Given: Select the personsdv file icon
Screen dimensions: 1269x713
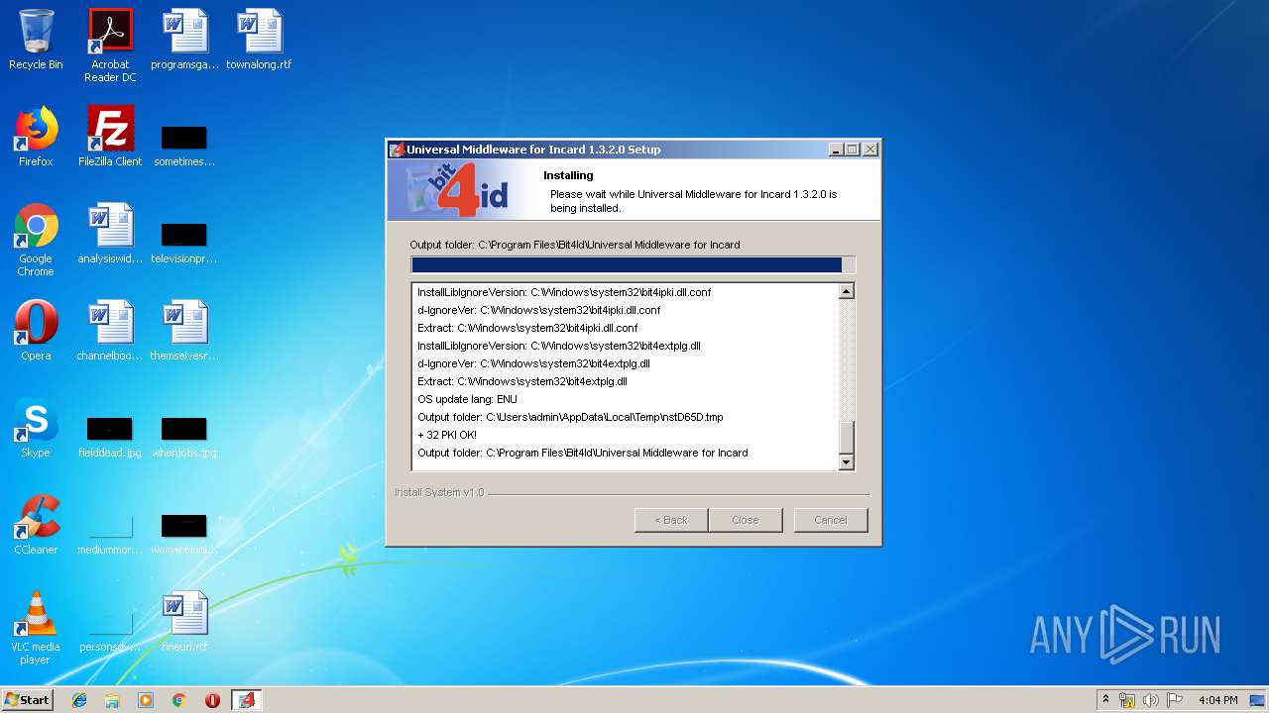Looking at the screenshot, I should [x=110, y=631].
